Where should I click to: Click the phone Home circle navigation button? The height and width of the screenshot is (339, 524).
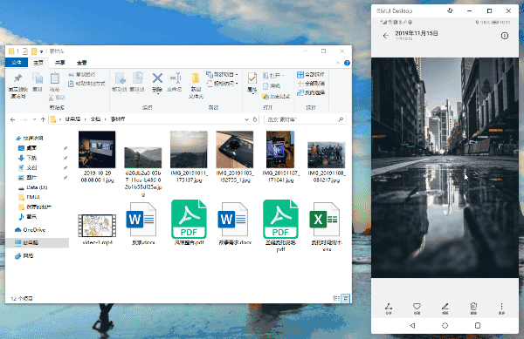click(x=445, y=325)
